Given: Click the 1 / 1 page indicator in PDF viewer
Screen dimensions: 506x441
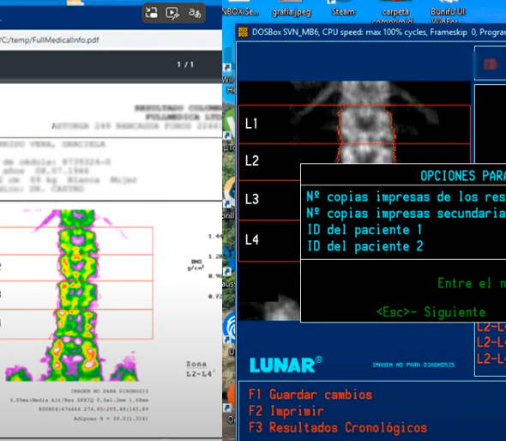Looking at the screenshot, I should tap(185, 64).
